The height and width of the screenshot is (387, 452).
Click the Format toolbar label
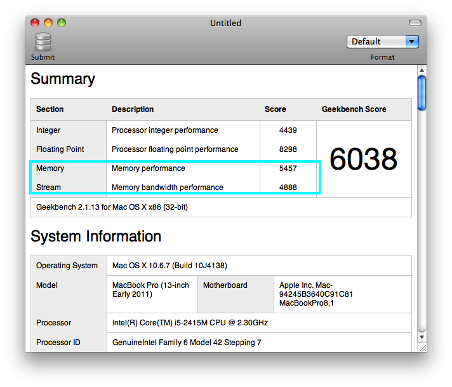click(383, 57)
